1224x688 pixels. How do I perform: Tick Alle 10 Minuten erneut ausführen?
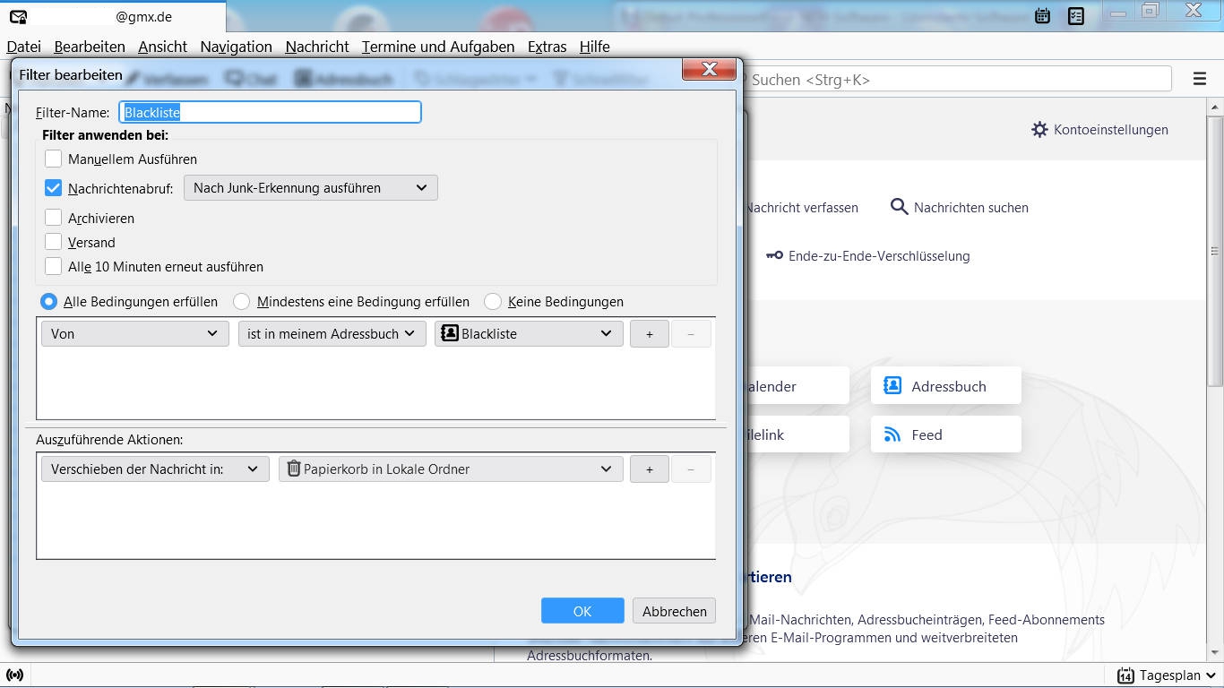53,266
